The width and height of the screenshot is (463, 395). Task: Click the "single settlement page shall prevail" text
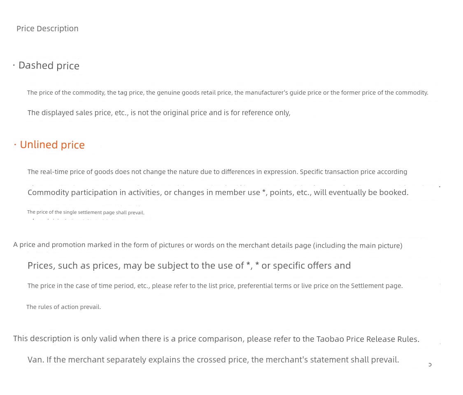86,212
